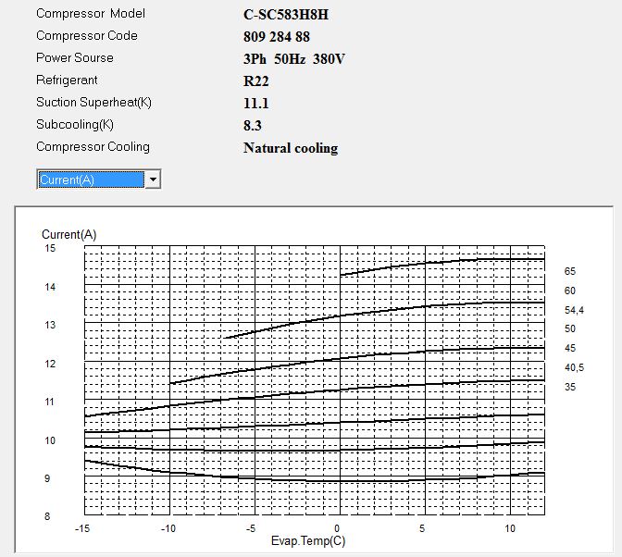Viewport: 622px width, 557px height.
Task: Click the compressor code 809 284 88
Action: click(x=276, y=36)
